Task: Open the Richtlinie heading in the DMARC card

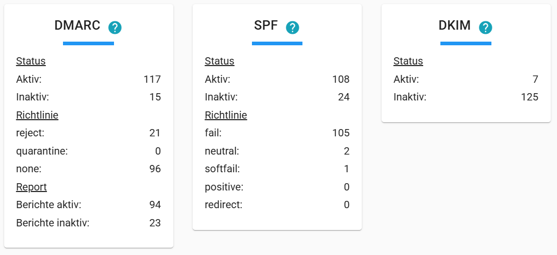Action: [x=37, y=115]
